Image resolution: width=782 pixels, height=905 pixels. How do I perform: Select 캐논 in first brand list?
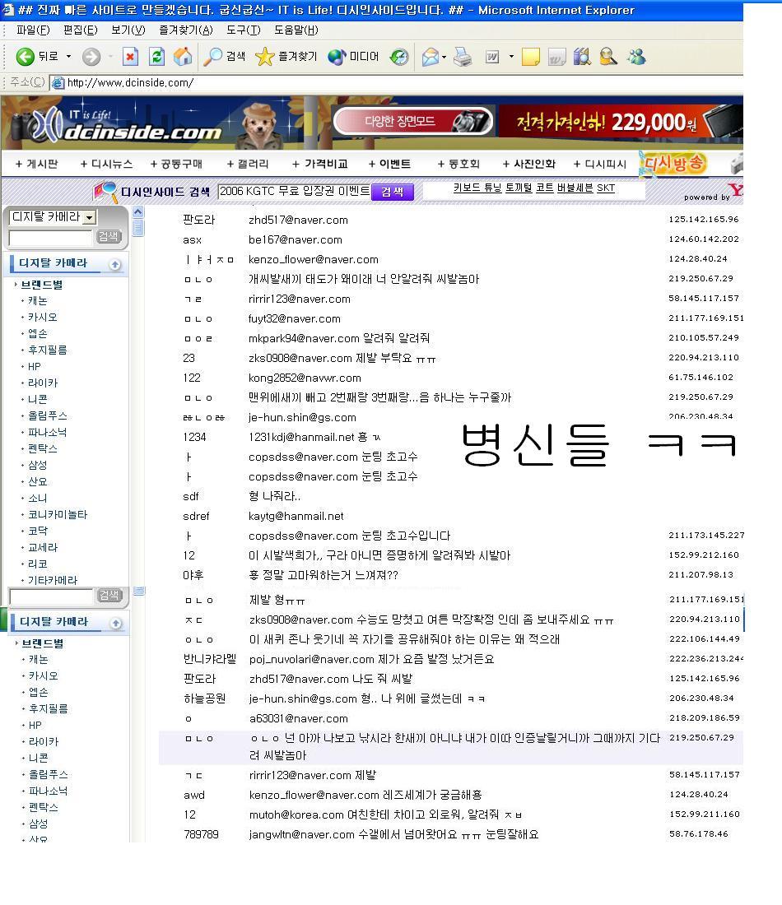click(38, 300)
